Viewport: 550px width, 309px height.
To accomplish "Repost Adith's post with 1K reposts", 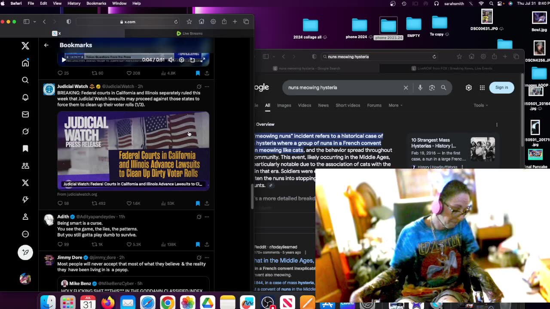I will (x=97, y=245).
